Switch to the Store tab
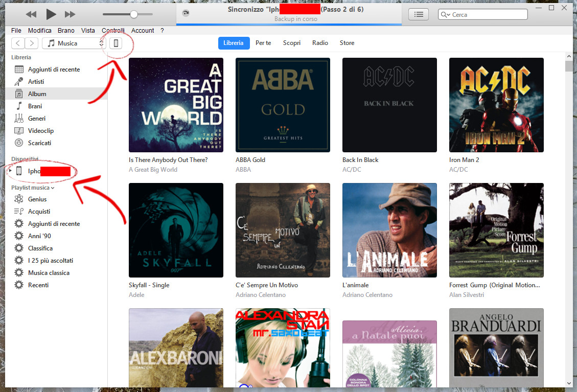This screenshot has width=577, height=392. pyautogui.click(x=347, y=43)
